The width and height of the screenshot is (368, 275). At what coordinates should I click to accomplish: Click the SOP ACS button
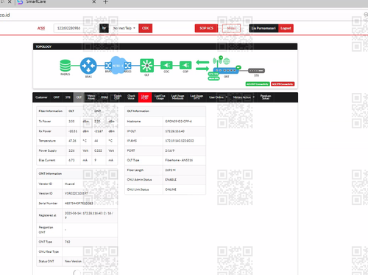(206, 28)
